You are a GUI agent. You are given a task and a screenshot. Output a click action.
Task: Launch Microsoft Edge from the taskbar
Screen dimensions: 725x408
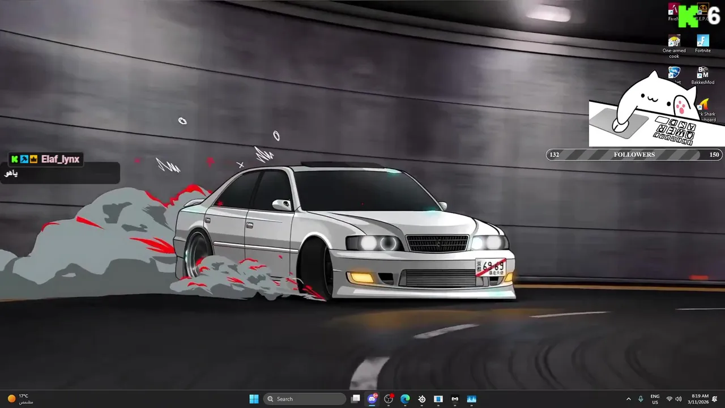[405, 399]
